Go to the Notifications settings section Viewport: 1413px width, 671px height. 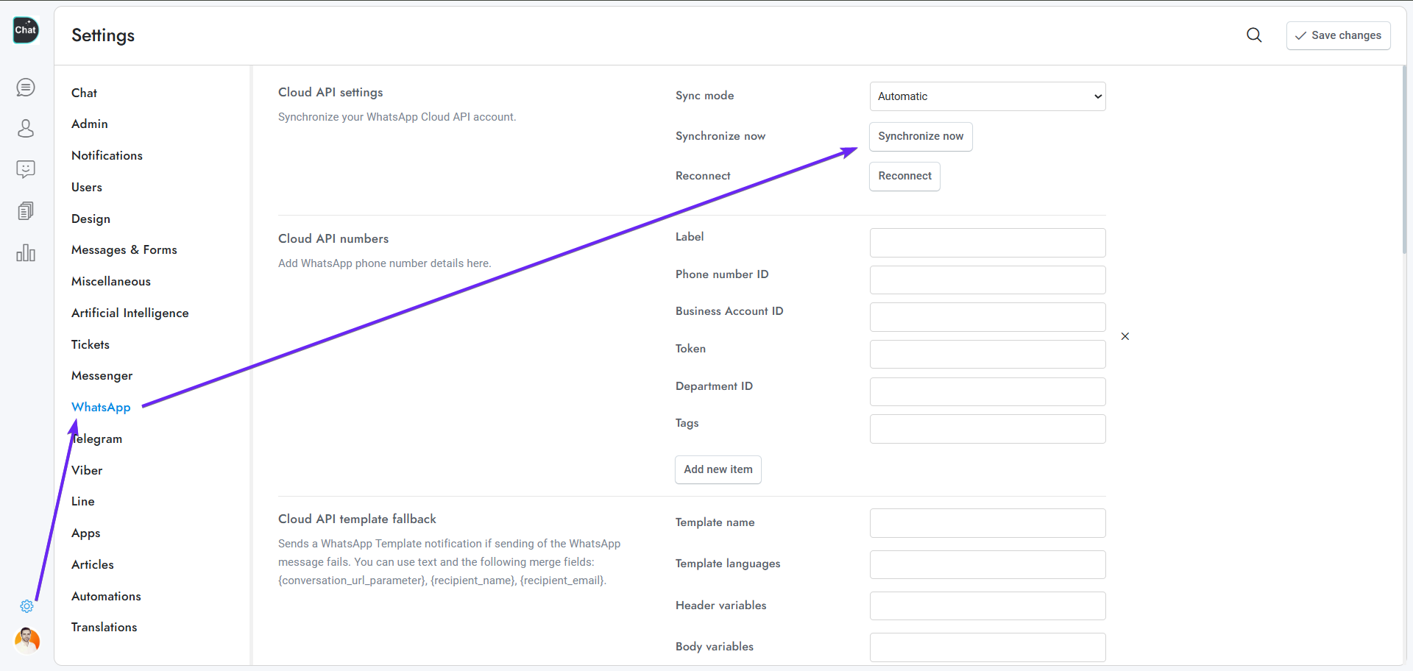(107, 156)
